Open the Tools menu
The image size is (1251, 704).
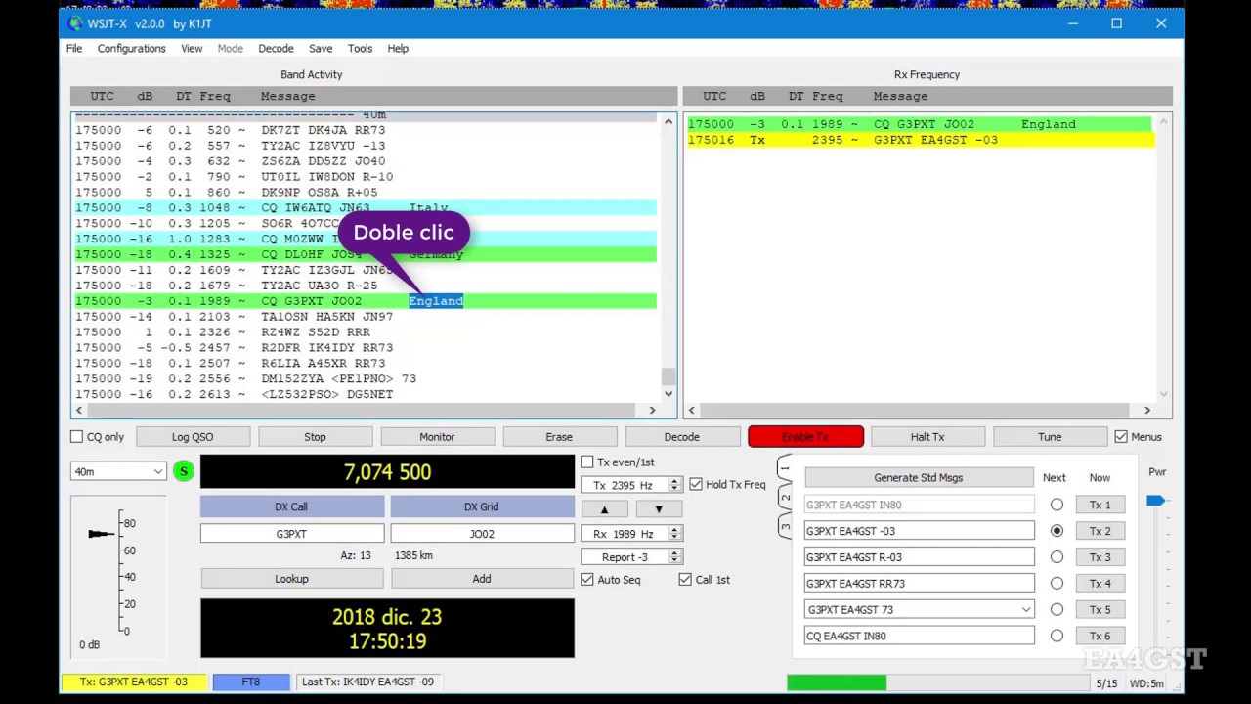(360, 48)
